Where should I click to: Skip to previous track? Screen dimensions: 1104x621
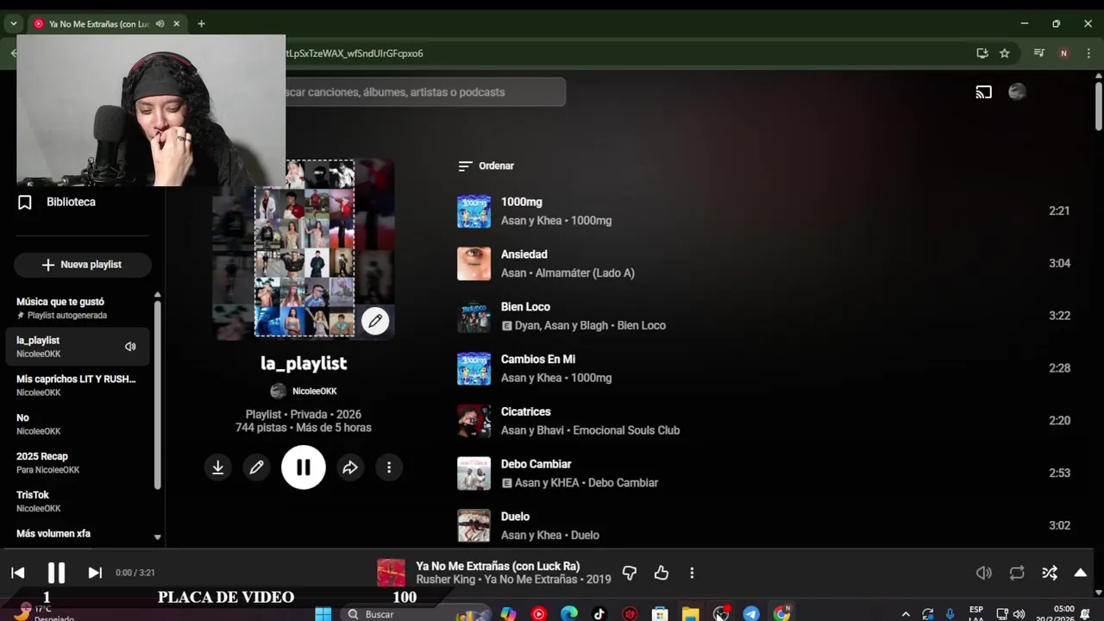pyautogui.click(x=17, y=573)
